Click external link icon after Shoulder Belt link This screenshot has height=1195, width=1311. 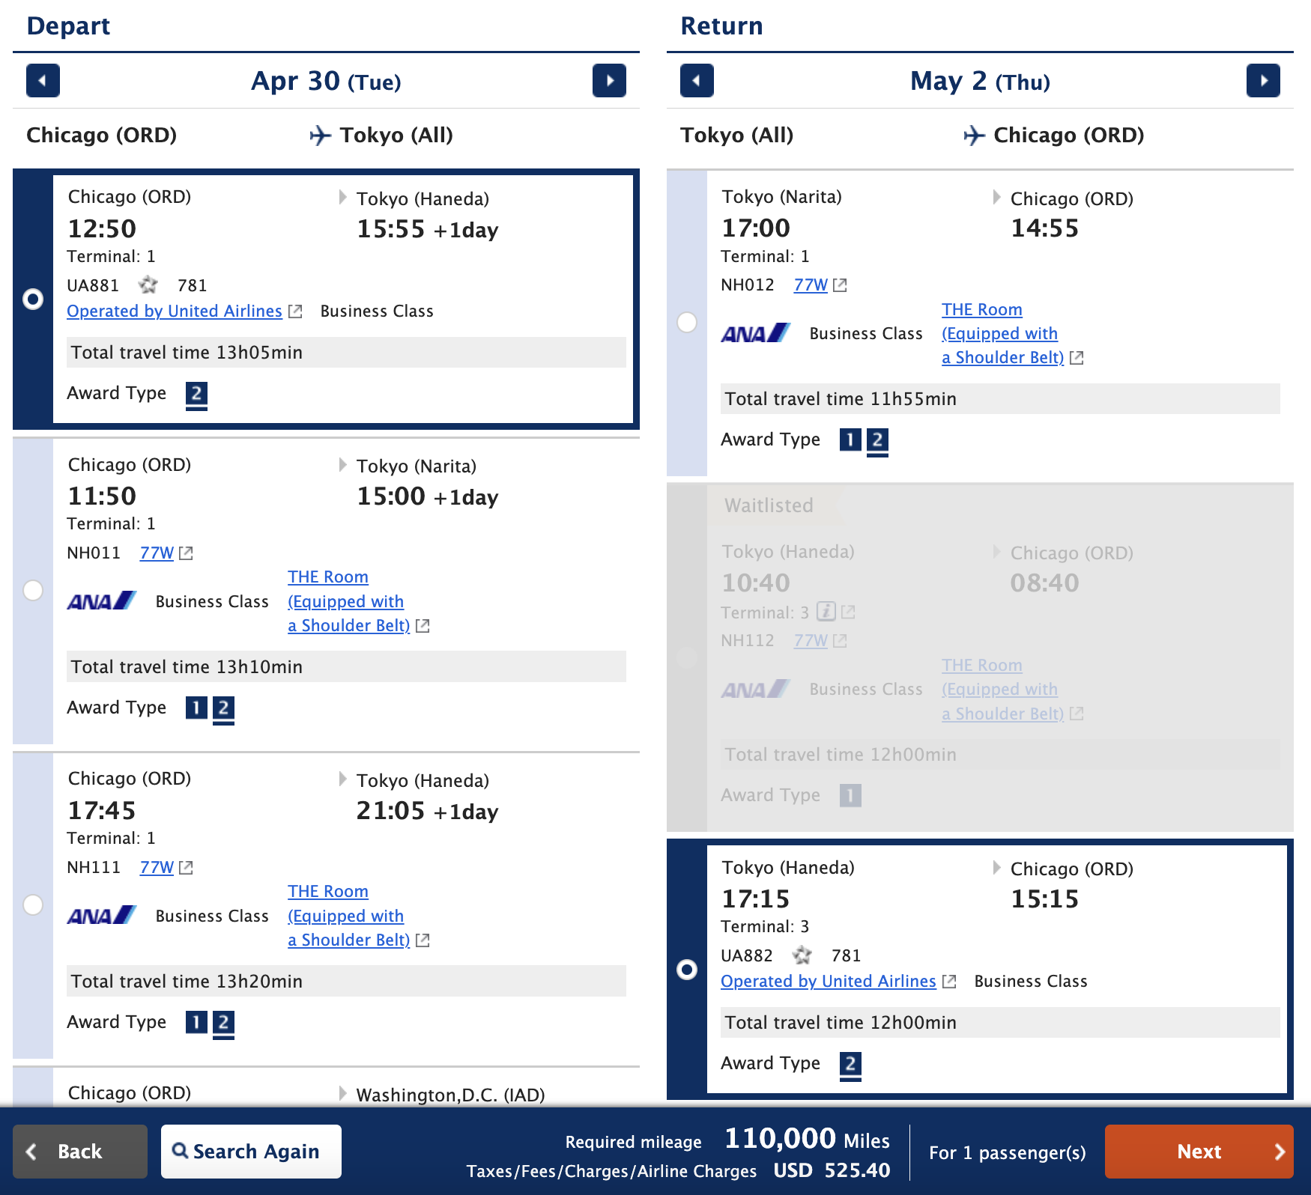click(423, 626)
